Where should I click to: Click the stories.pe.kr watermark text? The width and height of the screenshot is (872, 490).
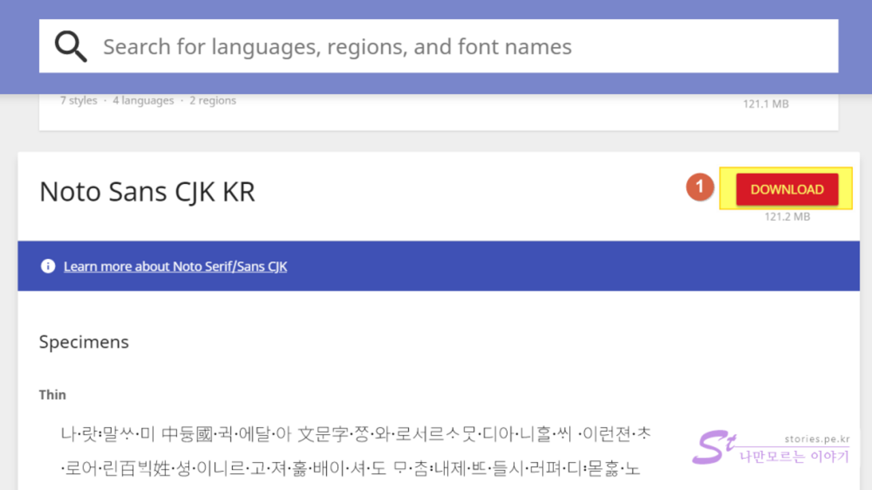pyautogui.click(x=816, y=439)
